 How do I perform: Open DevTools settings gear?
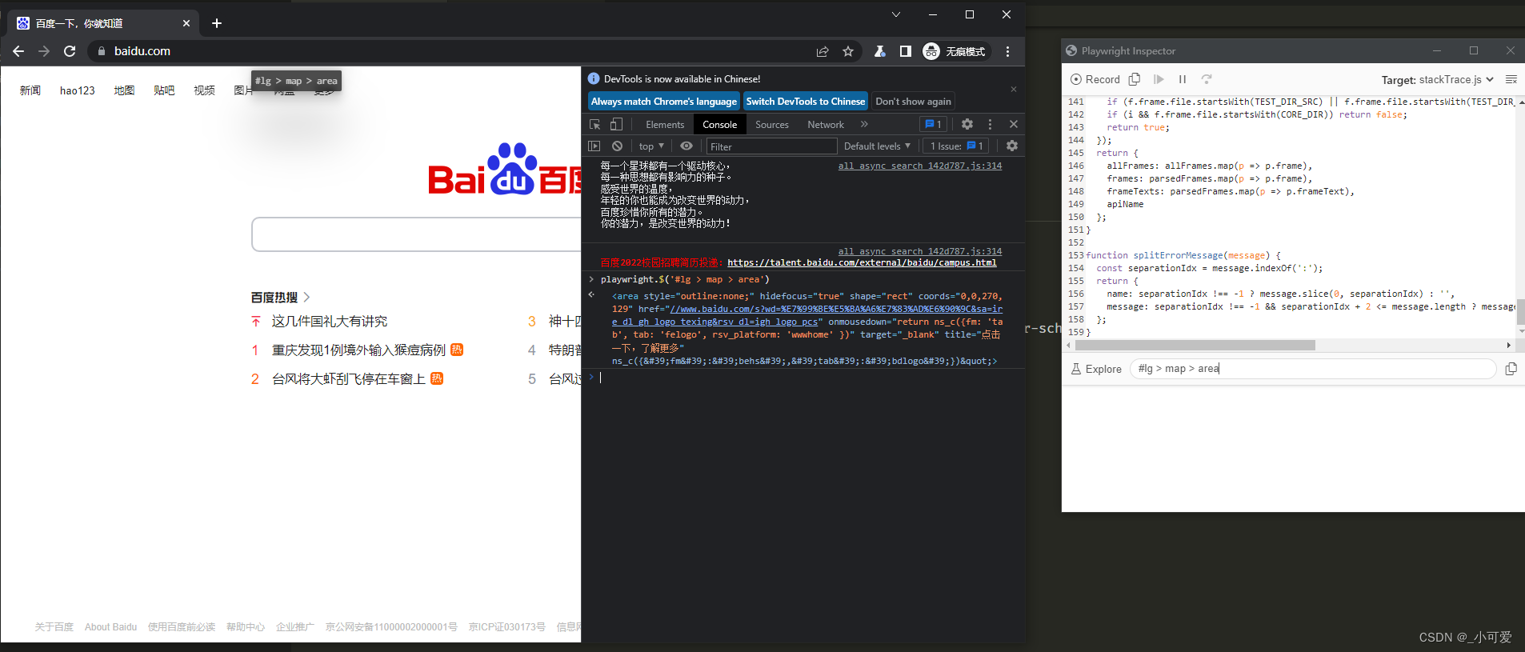pos(967,124)
